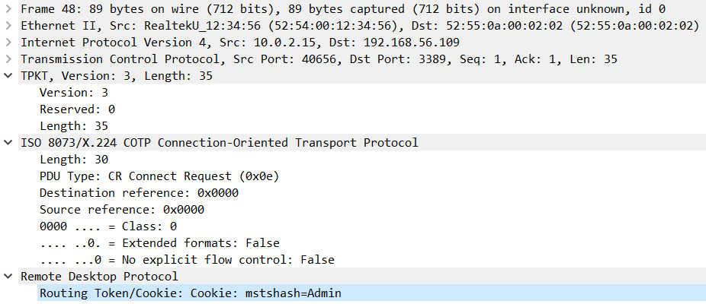Image resolution: width=706 pixels, height=304 pixels.
Task: Select PDU Type CR Connect Request
Action: click(x=159, y=176)
